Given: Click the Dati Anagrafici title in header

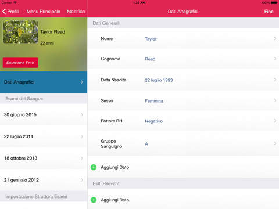Looking at the screenshot, I should pyautogui.click(x=183, y=12).
